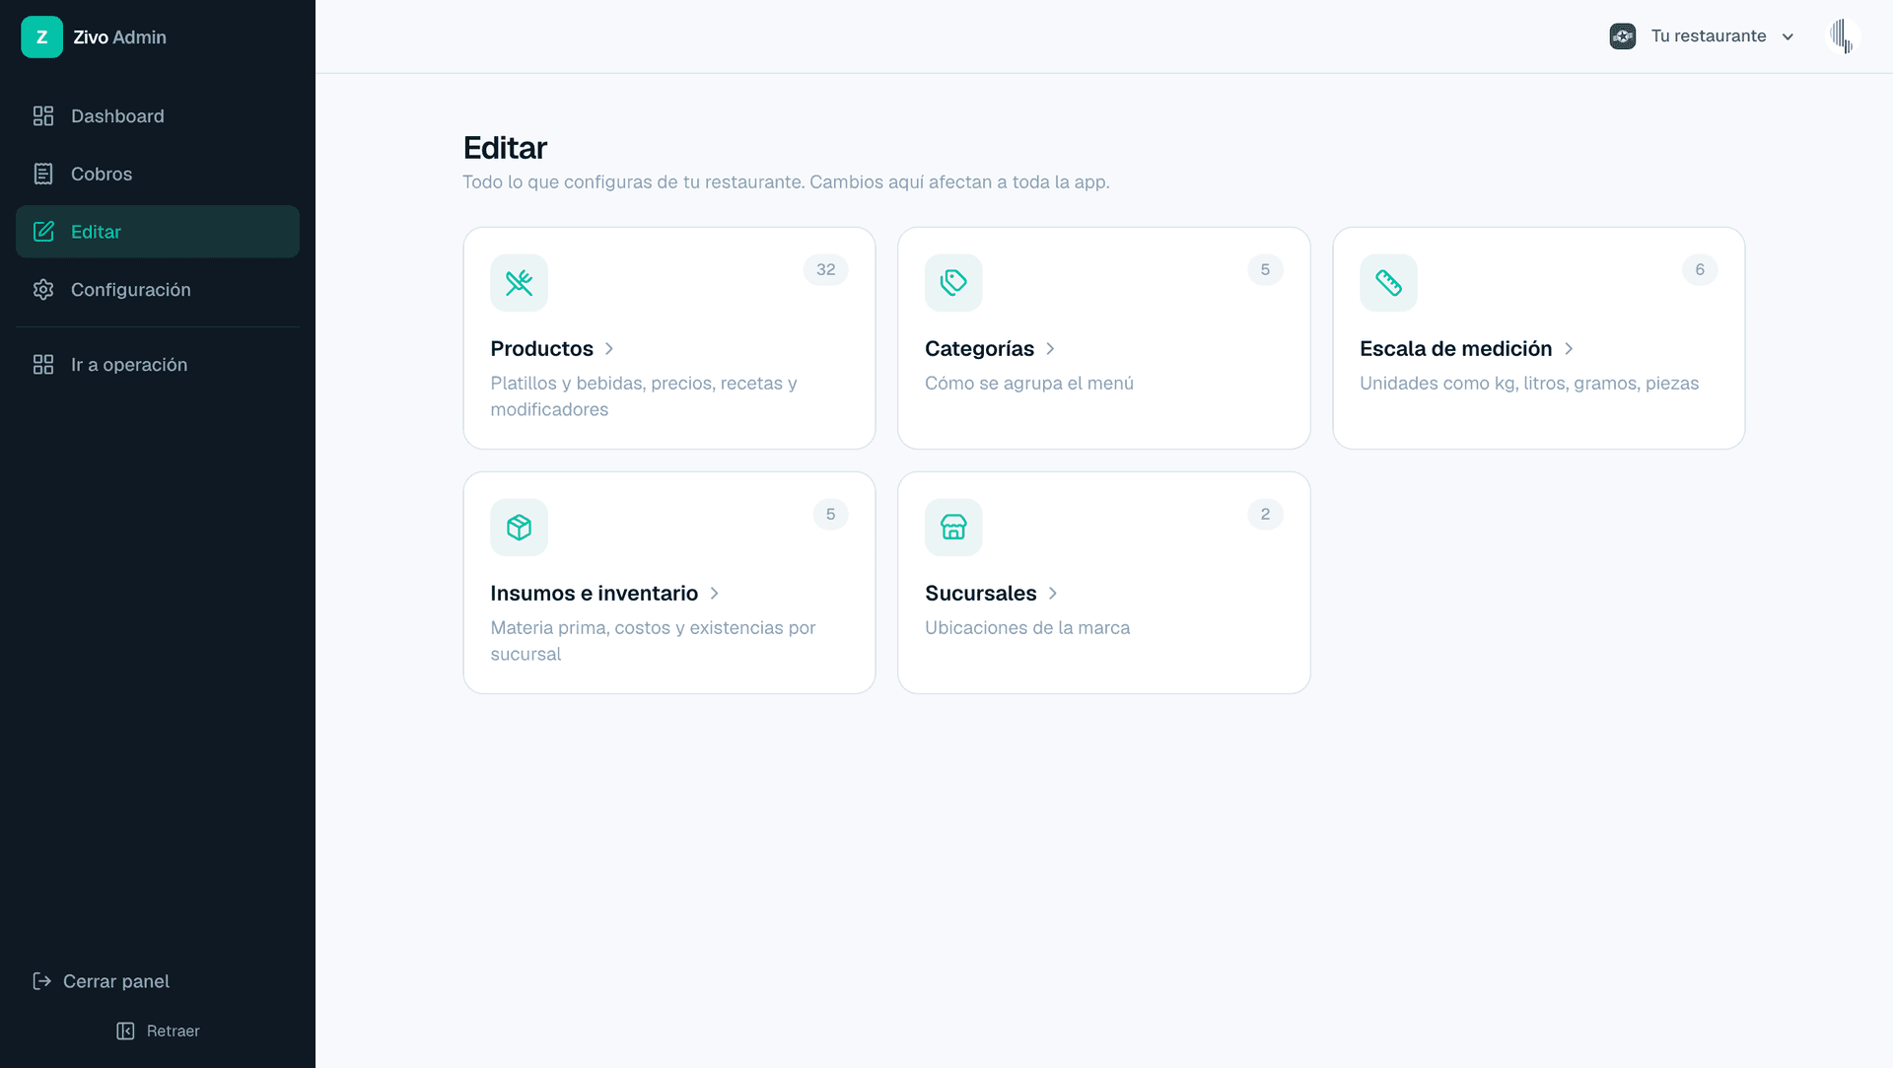Click the Insumos e inventario box icon
Image resolution: width=1893 pixels, height=1068 pixels.
pyautogui.click(x=520, y=528)
